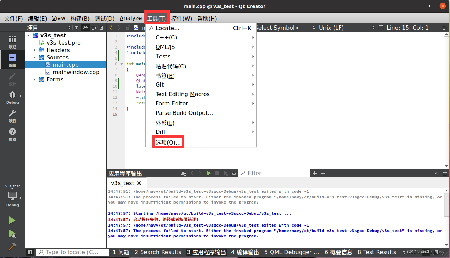Click the Locate magnifier icon in menu

[x=151, y=28]
